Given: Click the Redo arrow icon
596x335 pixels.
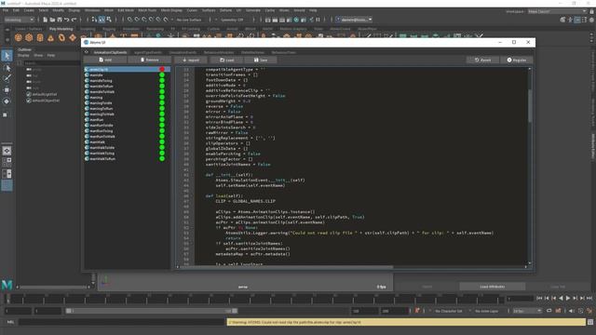Looking at the screenshot, I should click(74, 20).
